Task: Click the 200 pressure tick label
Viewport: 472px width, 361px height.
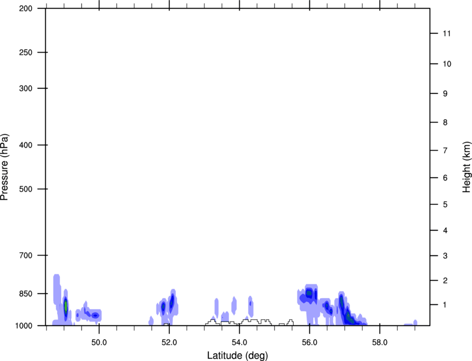Action: click(26, 8)
